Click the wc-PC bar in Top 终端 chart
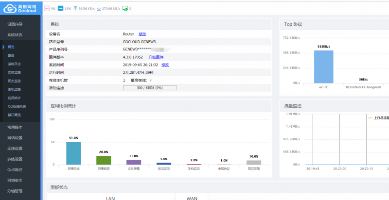The width and height of the screenshot is (389, 200). click(x=323, y=67)
